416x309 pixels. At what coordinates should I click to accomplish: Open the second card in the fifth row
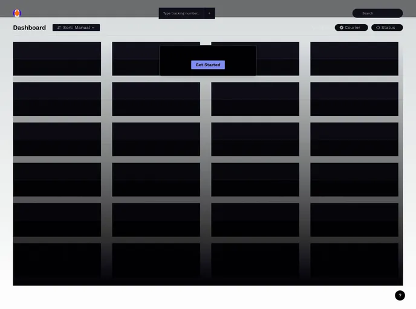click(x=156, y=220)
